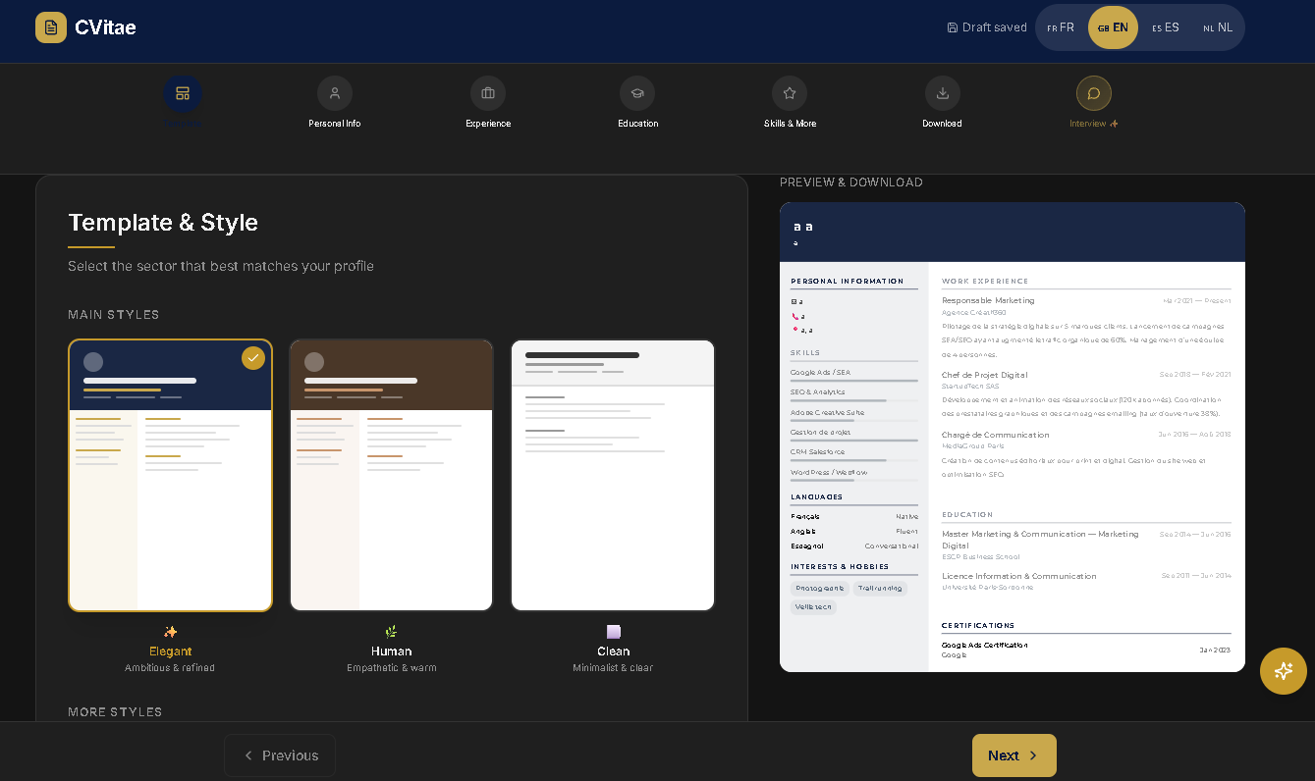Click the Skills & More step label
This screenshot has width=1315, height=781.
[790, 124]
